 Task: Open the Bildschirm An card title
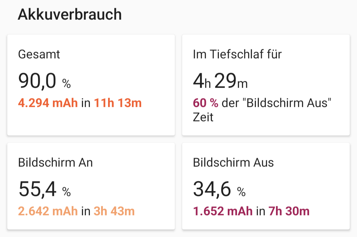coord(56,163)
